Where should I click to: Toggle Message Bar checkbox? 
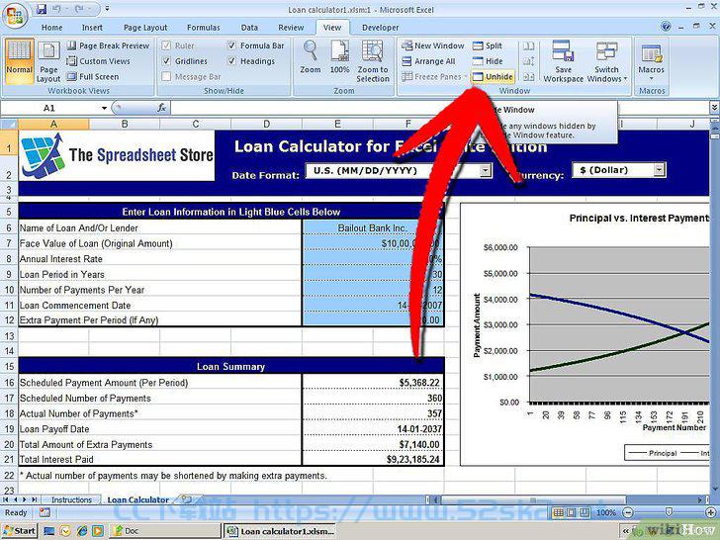click(167, 77)
